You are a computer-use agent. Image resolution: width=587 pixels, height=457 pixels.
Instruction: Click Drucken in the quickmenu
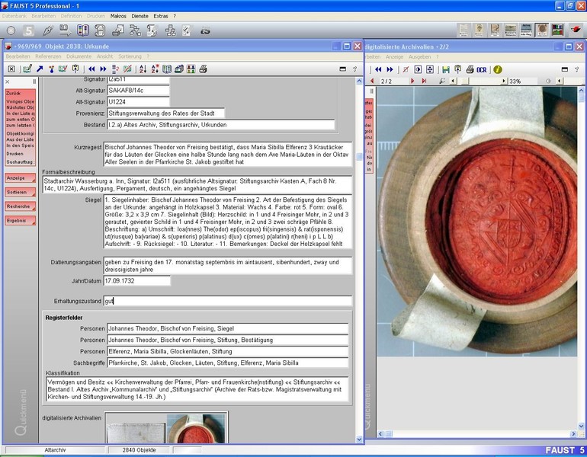[x=14, y=154]
